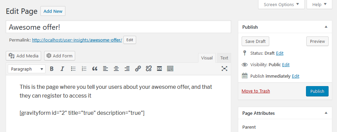Open the Help dropdown tab
The width and height of the screenshot is (337, 132).
pyautogui.click(x=319, y=4)
